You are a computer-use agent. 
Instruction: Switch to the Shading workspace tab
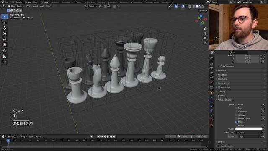(102, 3)
